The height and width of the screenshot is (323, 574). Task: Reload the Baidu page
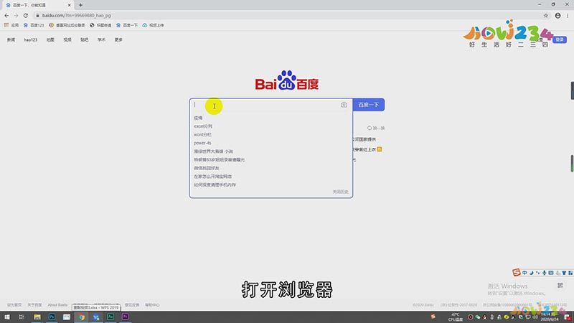(x=26, y=15)
